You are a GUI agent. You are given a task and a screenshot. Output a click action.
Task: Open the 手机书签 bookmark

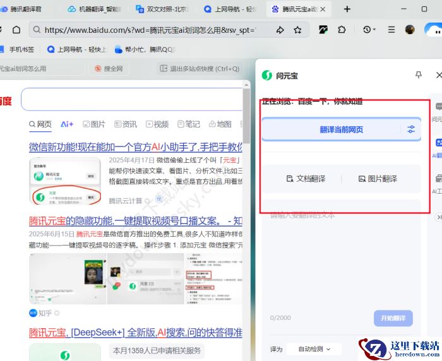pyautogui.click(x=18, y=50)
